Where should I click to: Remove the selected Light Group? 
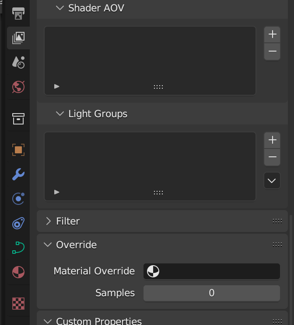point(272,157)
